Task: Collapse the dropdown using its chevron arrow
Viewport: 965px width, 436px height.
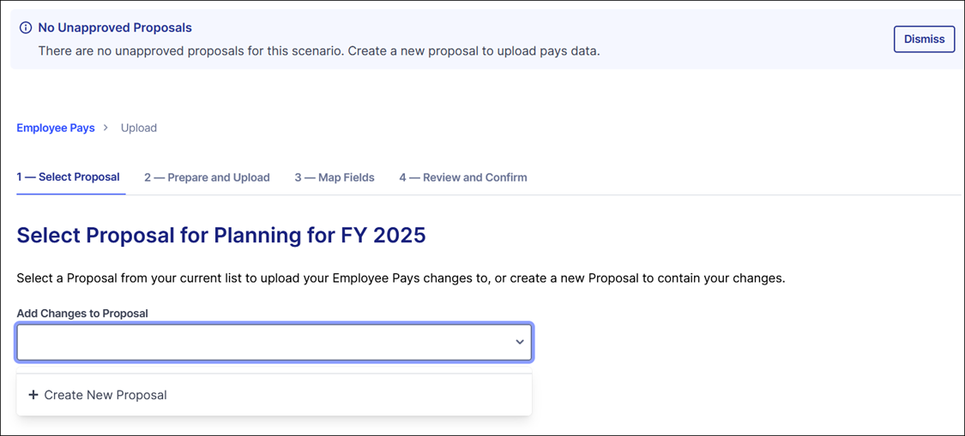Action: tap(519, 342)
